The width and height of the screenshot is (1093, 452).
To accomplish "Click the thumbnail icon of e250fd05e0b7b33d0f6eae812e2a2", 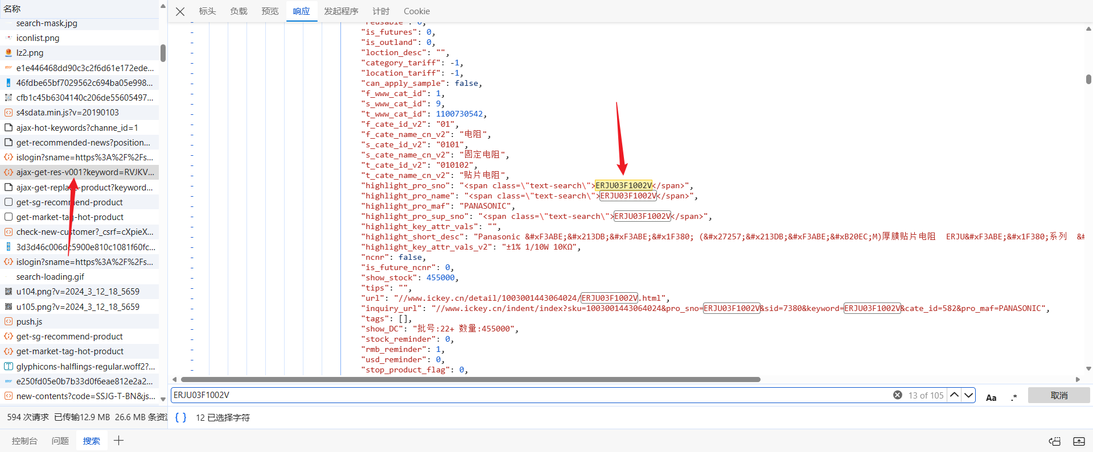I will [9, 381].
